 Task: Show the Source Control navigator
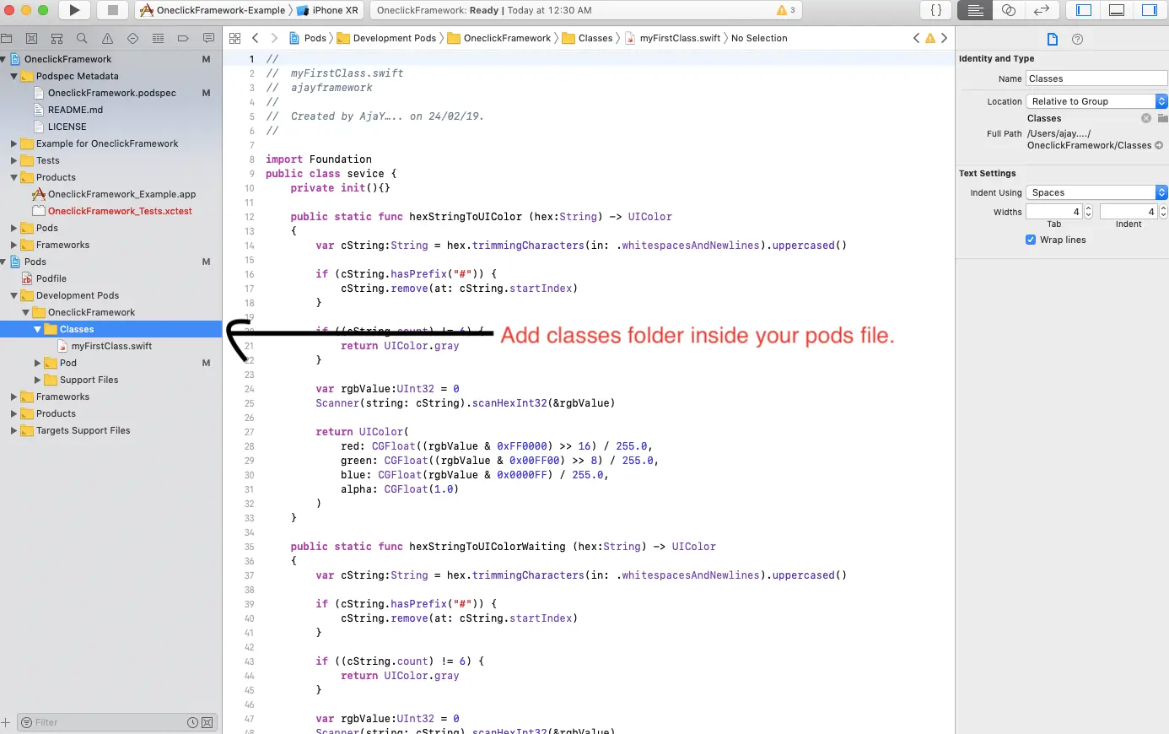(31, 38)
